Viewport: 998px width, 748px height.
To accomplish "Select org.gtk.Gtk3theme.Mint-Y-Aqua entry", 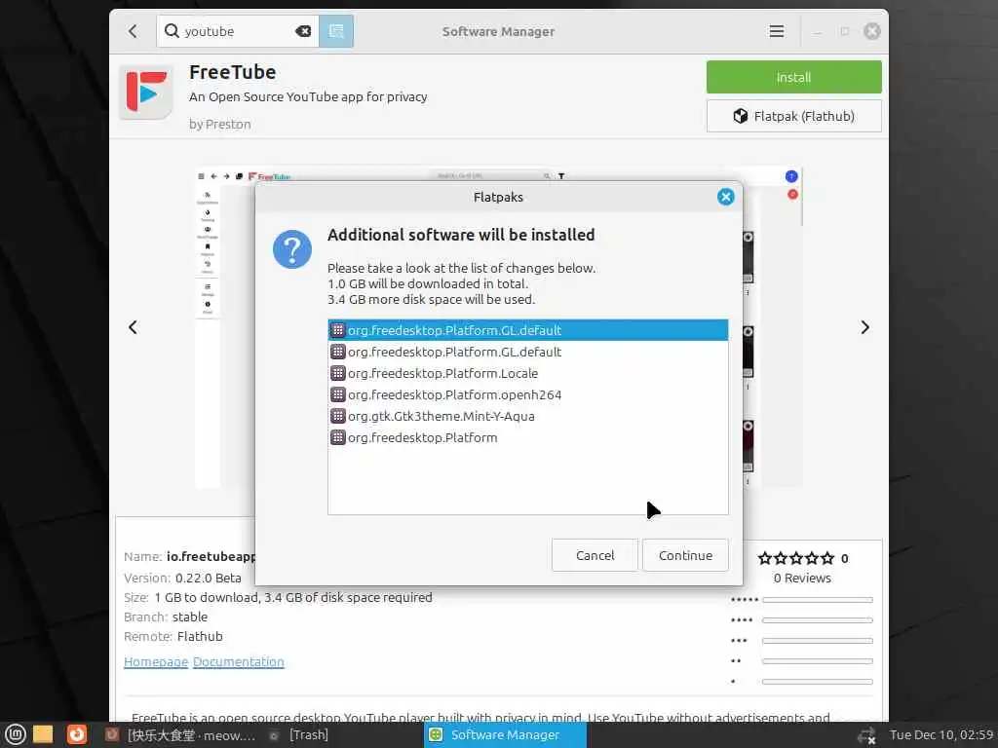I will pyautogui.click(x=527, y=416).
